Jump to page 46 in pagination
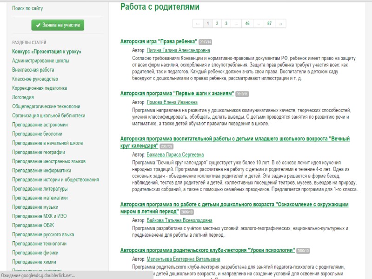Viewport: 372px width, 279px height. [x=247, y=24]
